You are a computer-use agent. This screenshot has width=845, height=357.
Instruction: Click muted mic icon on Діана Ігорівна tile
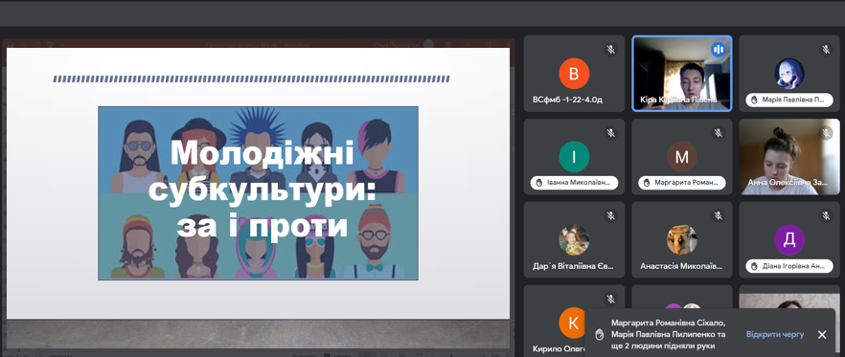(x=826, y=216)
